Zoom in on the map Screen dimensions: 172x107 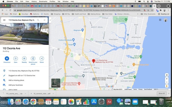167,79
